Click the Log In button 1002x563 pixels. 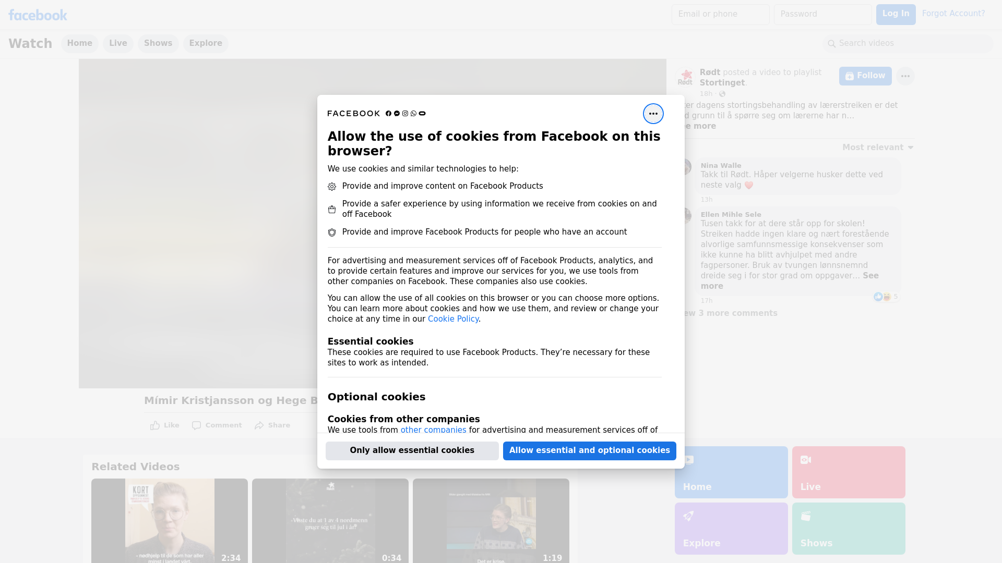(896, 14)
